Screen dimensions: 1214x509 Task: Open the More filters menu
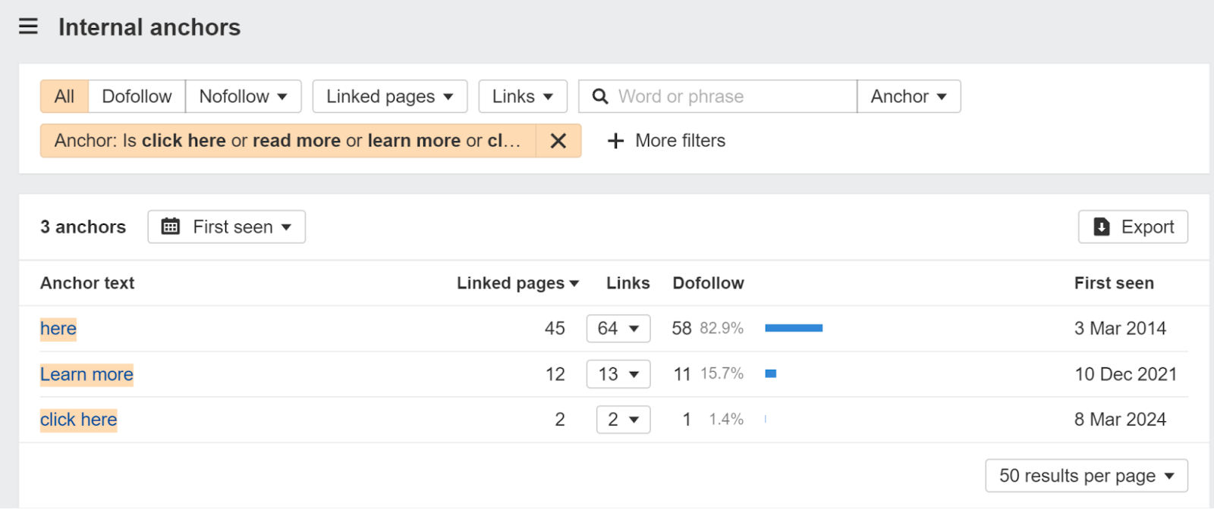click(678, 141)
